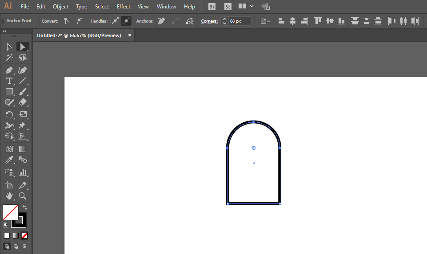Select the Puppet Warp pin tool
The image size is (427, 254).
[x=22, y=125]
